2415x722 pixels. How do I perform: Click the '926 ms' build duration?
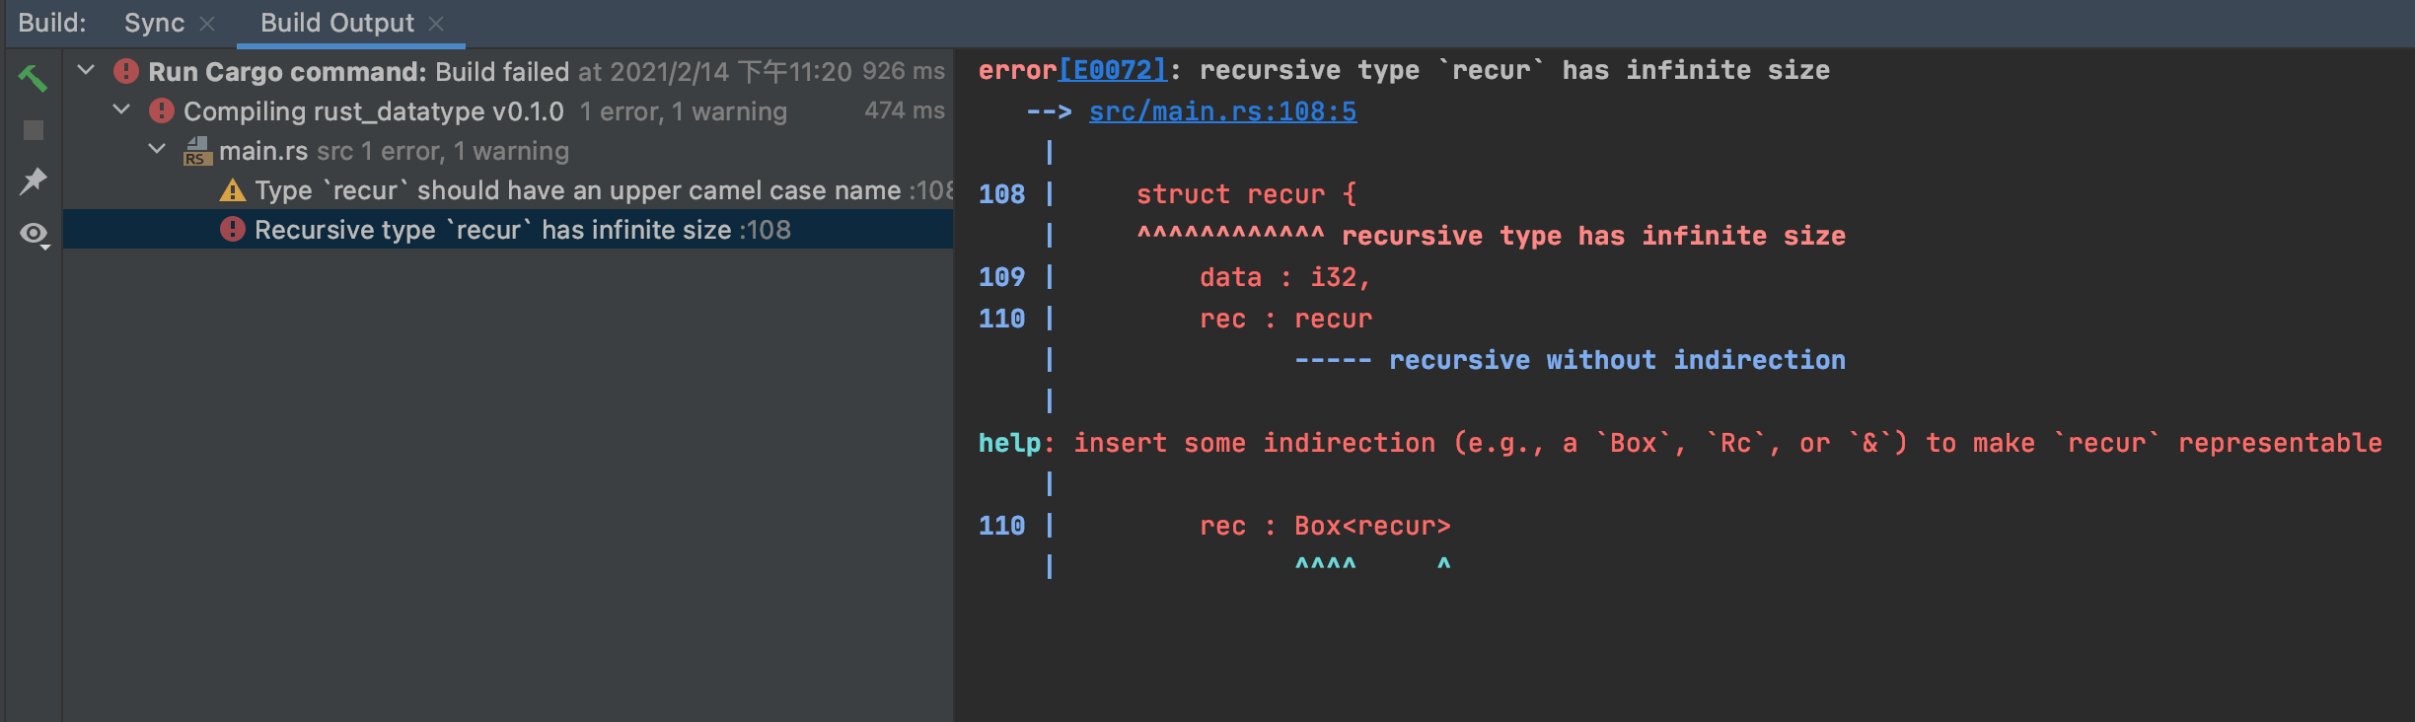[x=904, y=71]
